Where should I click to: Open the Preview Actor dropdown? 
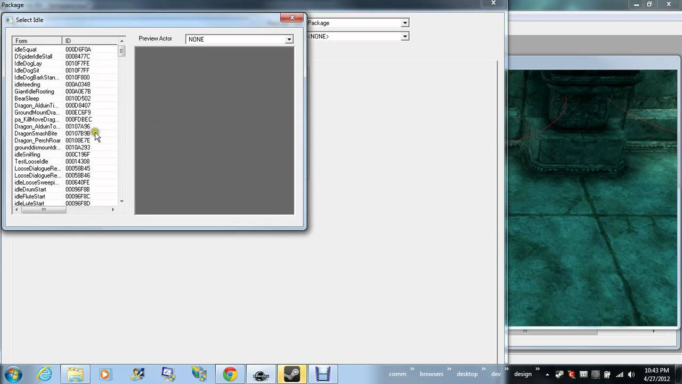coord(289,39)
